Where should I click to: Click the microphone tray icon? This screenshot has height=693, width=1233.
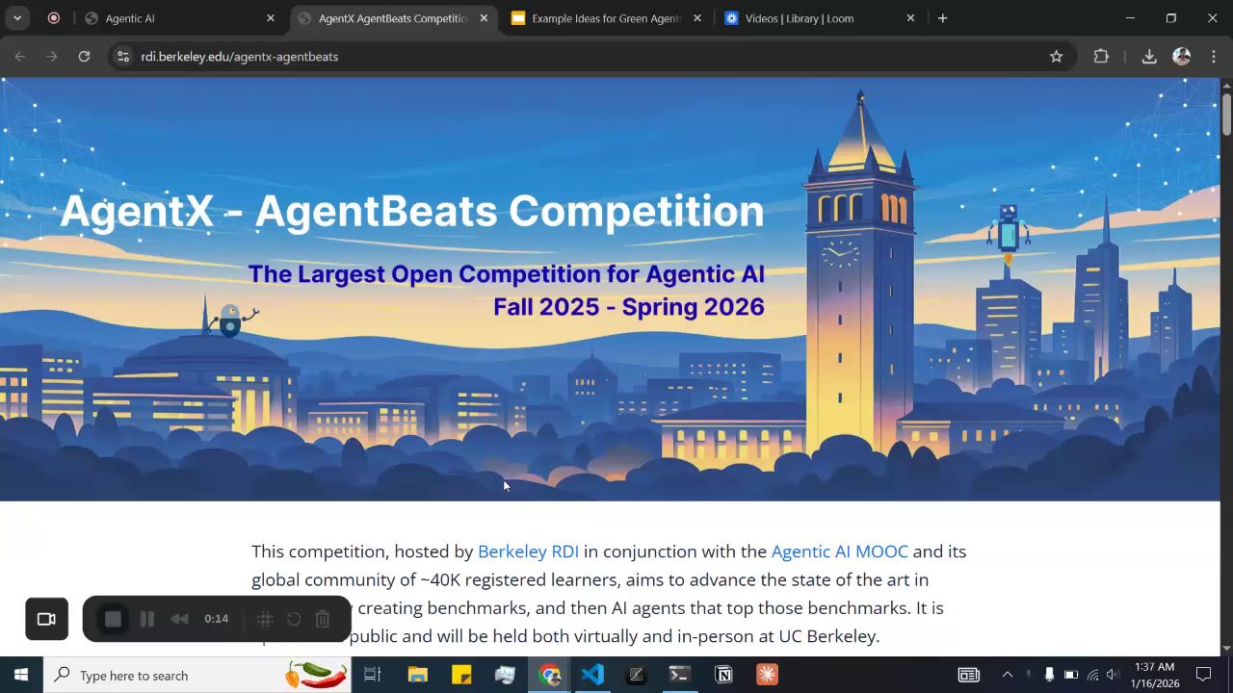pos(1049,675)
